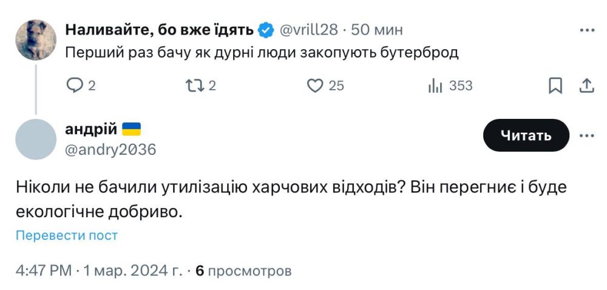Open the @vrill28 handle link
The width and height of the screenshot is (607, 290).
(307, 29)
